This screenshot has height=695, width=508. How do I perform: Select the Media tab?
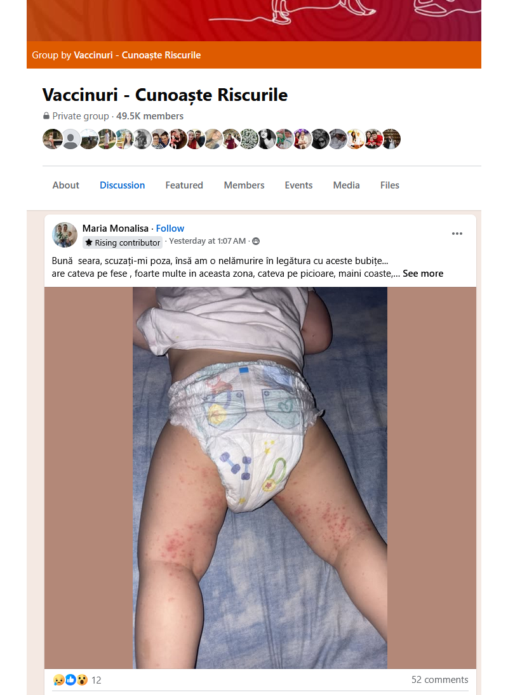347,185
